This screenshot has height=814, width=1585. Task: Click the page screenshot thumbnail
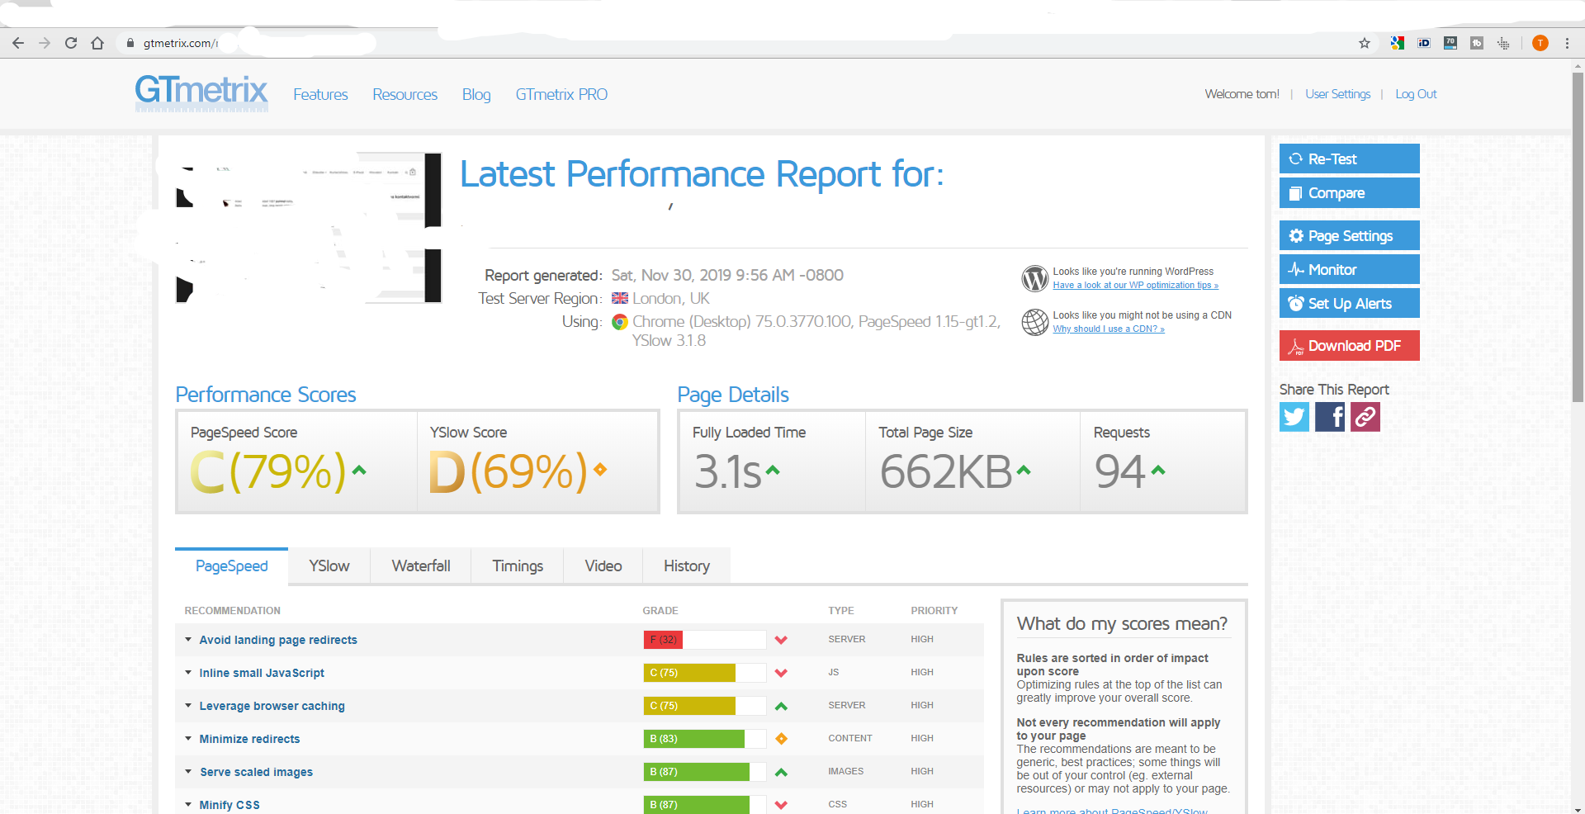coord(309,228)
